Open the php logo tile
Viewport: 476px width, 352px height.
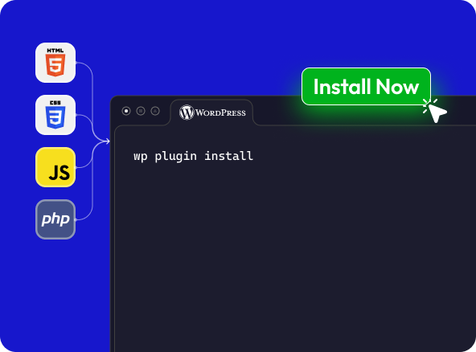55,219
